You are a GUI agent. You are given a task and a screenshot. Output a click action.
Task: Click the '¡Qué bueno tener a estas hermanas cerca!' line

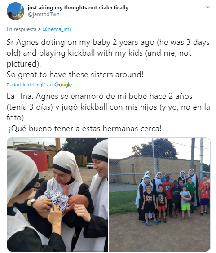pos(85,129)
